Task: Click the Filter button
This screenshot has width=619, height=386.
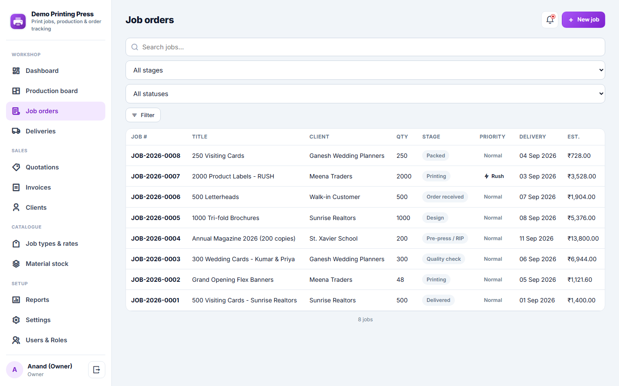Action: [x=143, y=115]
